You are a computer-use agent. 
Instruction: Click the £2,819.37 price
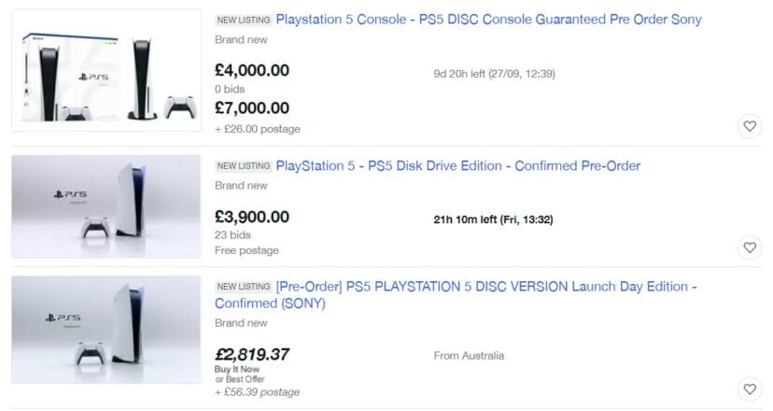(x=252, y=355)
